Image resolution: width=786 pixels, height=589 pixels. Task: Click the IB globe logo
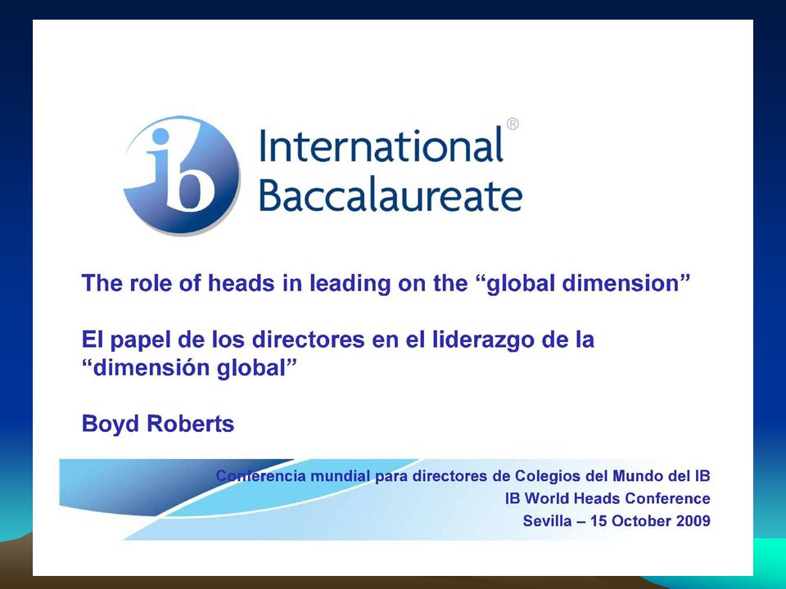click(182, 175)
